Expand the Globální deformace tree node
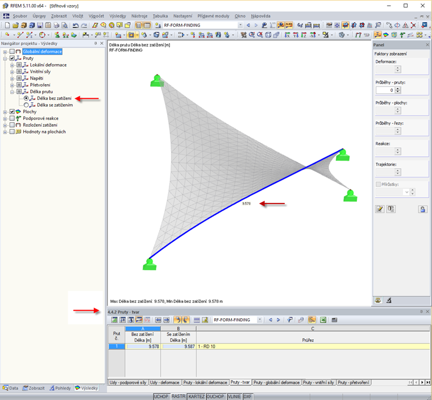 coord(5,52)
